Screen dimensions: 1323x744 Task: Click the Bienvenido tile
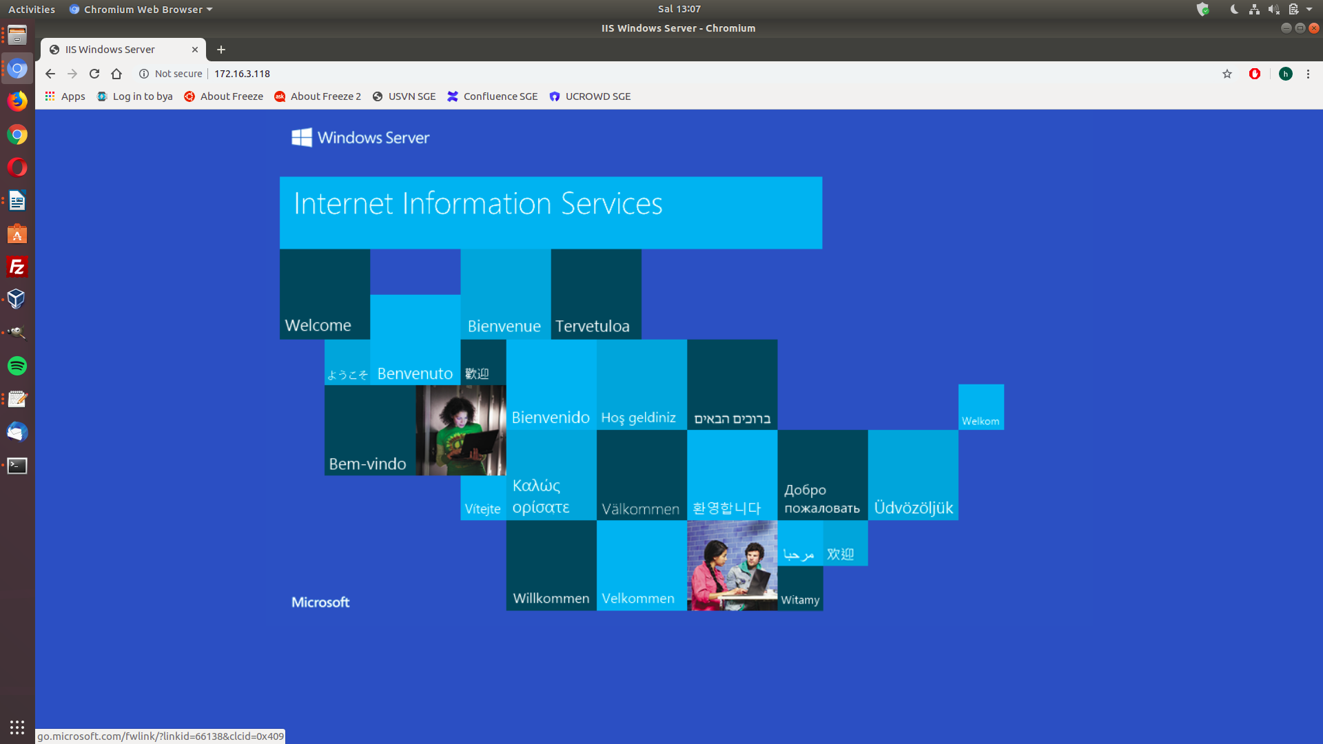tap(551, 384)
